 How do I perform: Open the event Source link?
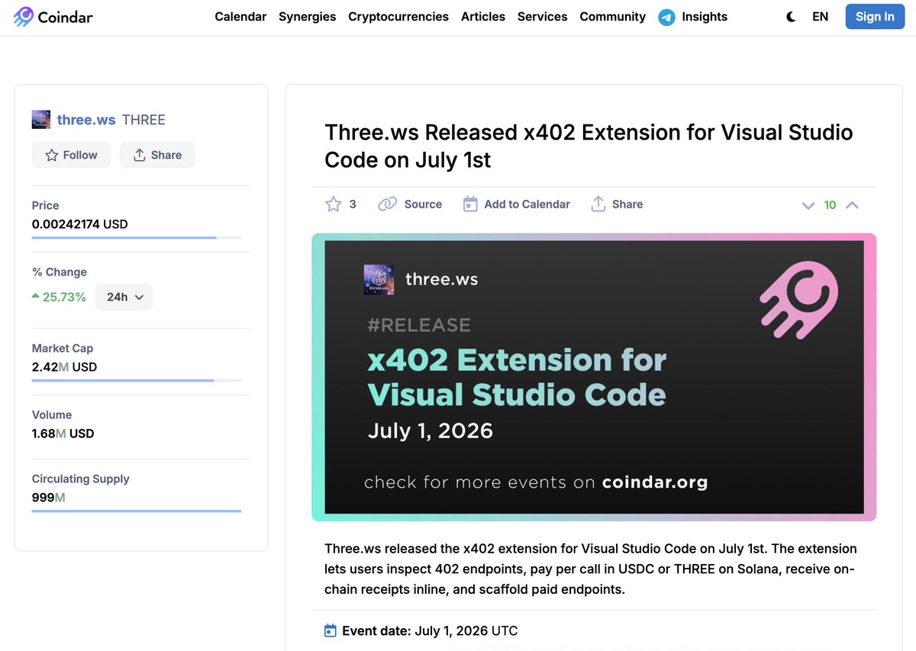pyautogui.click(x=411, y=204)
